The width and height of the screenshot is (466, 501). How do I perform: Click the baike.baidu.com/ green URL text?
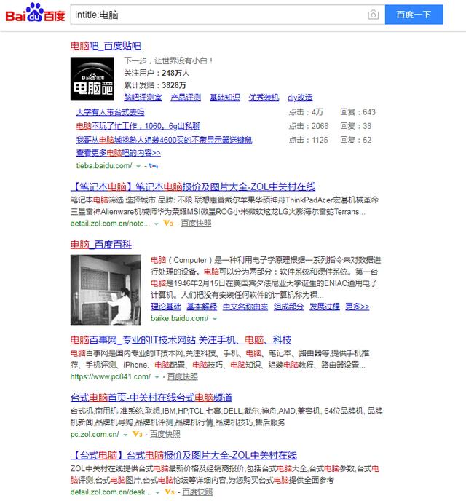[x=180, y=318]
